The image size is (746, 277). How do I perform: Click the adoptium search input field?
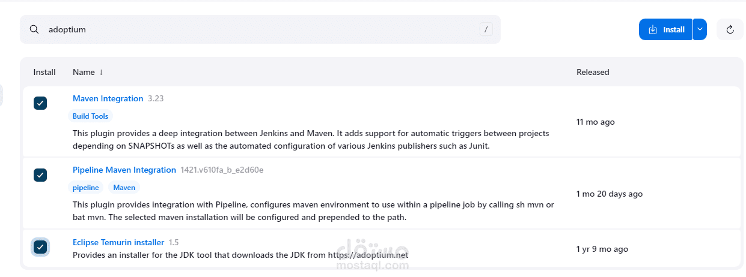coord(260,29)
